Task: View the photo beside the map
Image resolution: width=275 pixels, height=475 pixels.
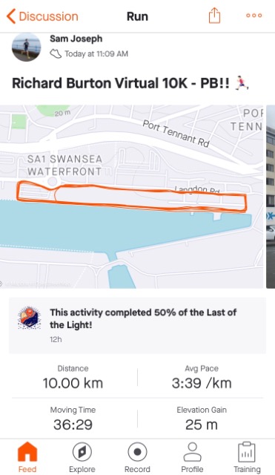Action: 271,196
